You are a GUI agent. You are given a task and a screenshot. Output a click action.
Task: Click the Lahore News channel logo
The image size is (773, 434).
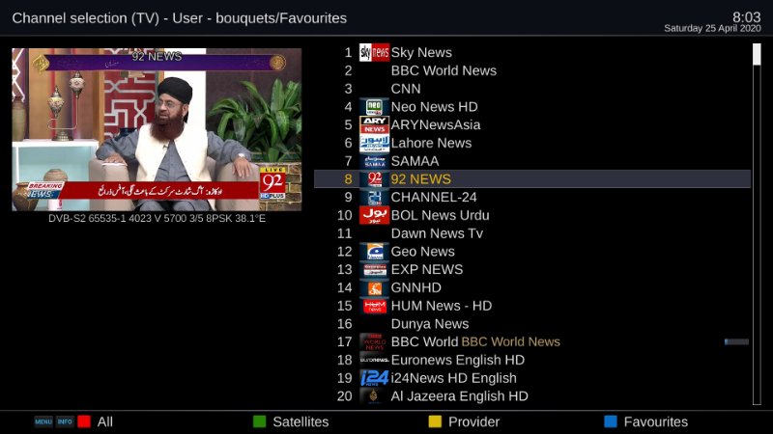tap(374, 143)
